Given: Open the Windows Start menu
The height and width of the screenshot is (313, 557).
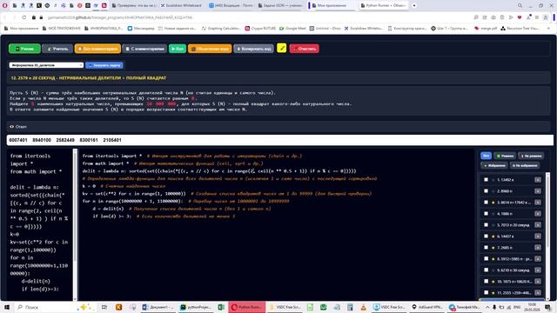Looking at the screenshot, I should 6,307.
